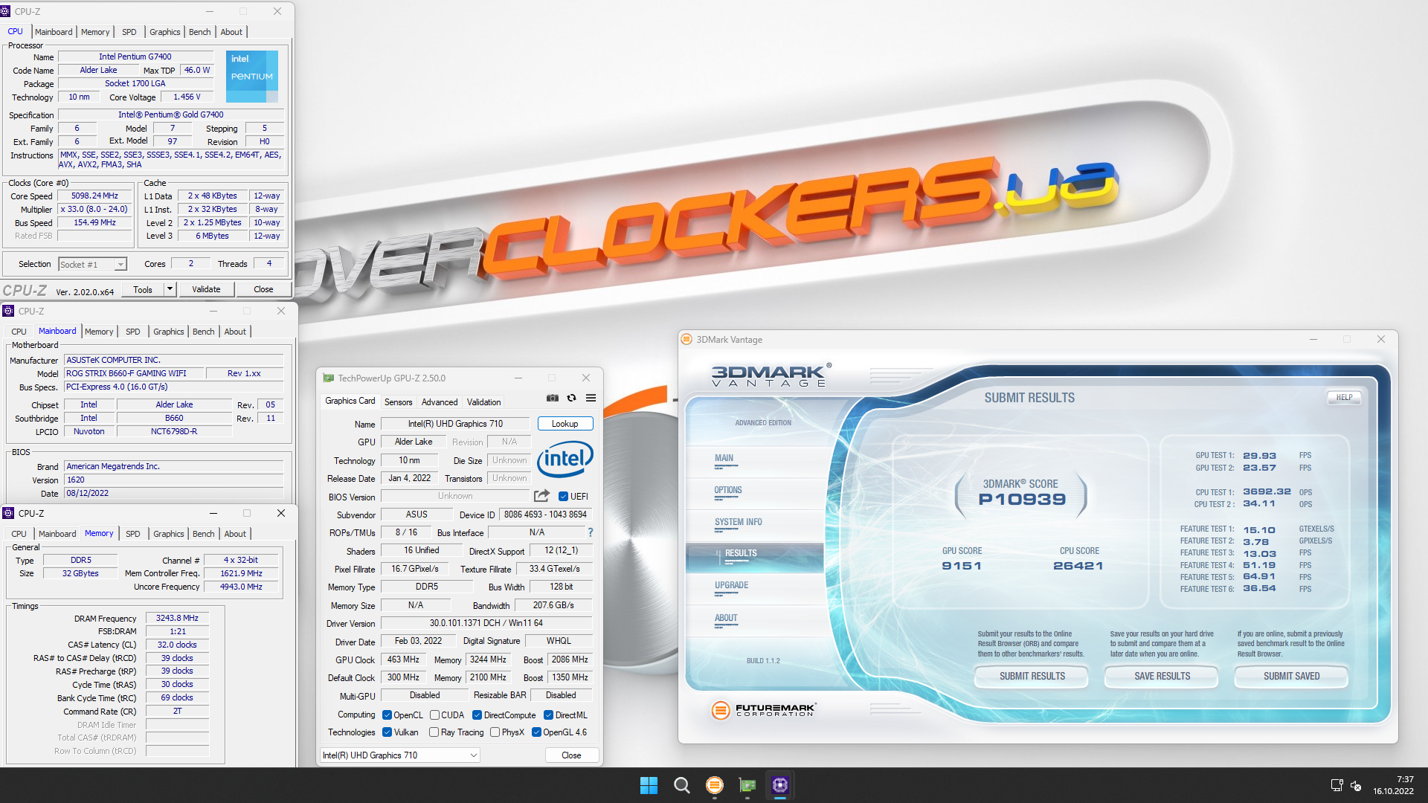The height and width of the screenshot is (803, 1428).
Task: Click SUBMIT SAVED in 3DMark Vantage
Action: [1291, 676]
